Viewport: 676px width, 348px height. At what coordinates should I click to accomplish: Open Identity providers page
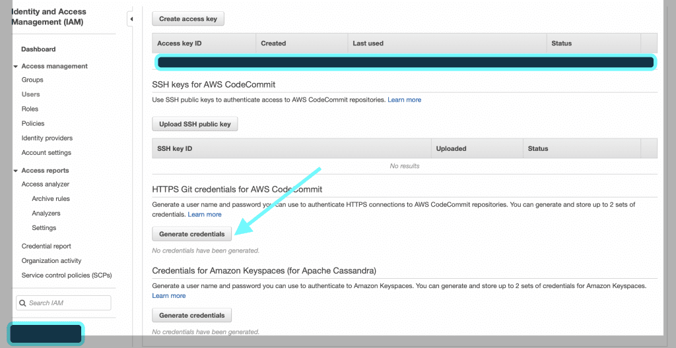coord(47,138)
